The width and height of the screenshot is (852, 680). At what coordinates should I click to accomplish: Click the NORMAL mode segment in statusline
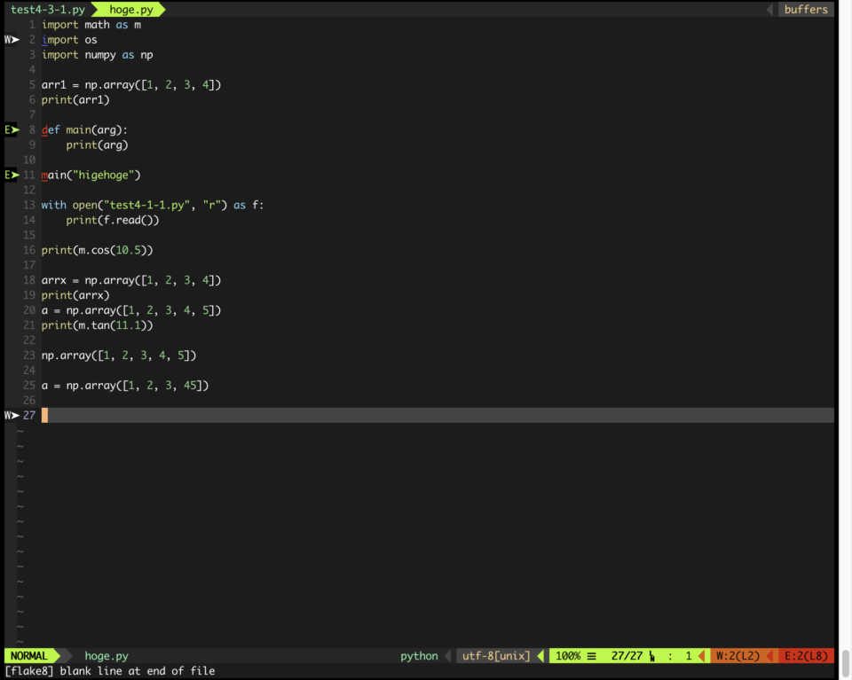28,656
